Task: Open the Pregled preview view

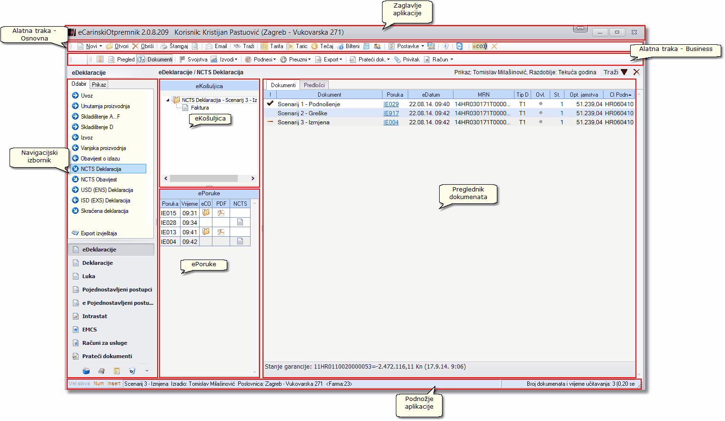Action: click(121, 60)
